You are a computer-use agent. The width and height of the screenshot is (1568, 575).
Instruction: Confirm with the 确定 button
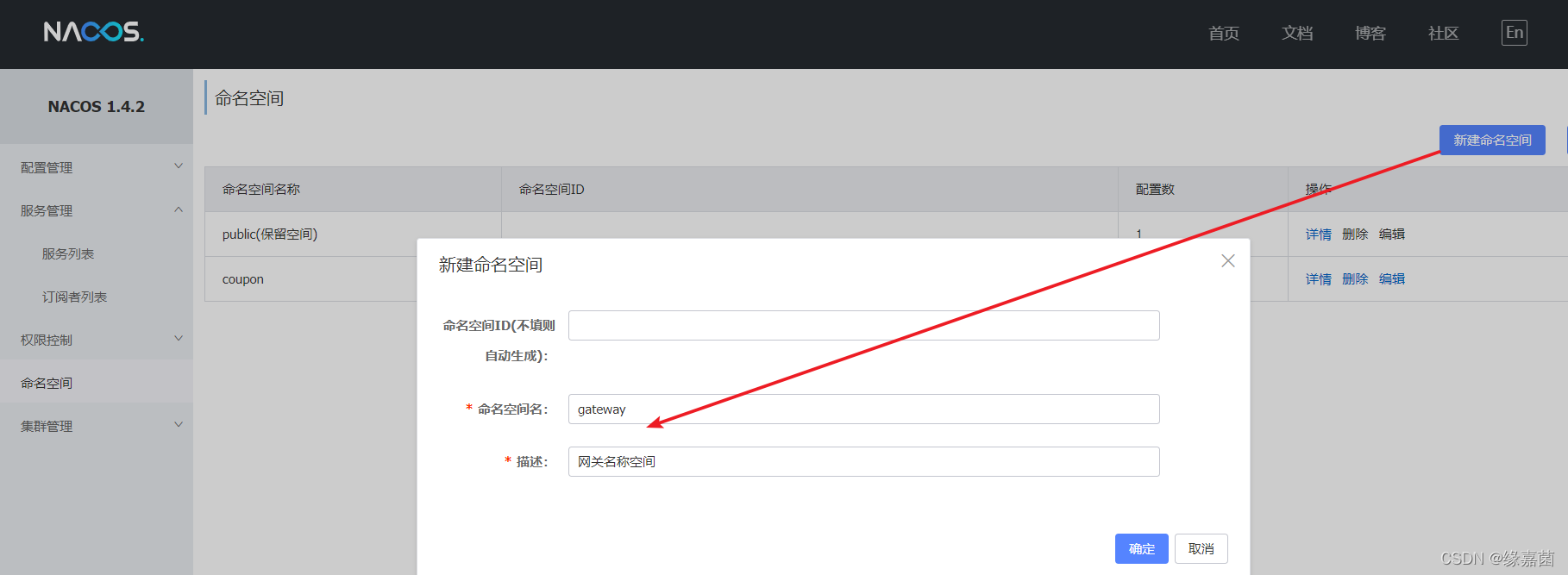coord(1142,548)
